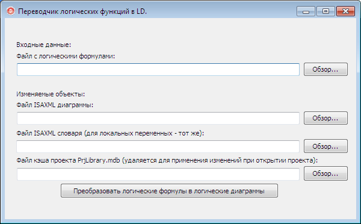Image resolution: width=361 pixels, height=224 pixels.
Task: Click Преобразовать логические формулы в логические диаграммы
Action: pos(169,191)
